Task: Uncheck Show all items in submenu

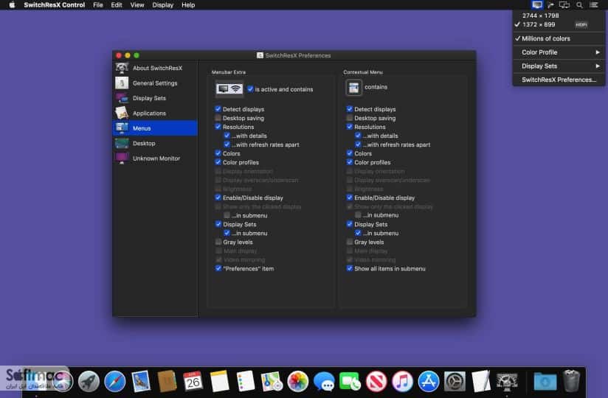Action: pyautogui.click(x=349, y=268)
